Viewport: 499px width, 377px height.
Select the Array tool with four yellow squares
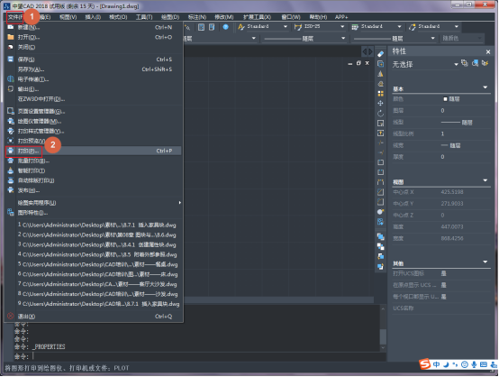380,94
